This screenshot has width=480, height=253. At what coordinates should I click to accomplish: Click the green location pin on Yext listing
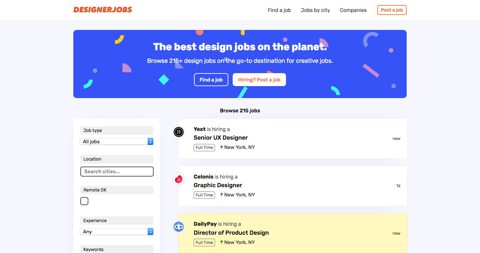(221, 147)
